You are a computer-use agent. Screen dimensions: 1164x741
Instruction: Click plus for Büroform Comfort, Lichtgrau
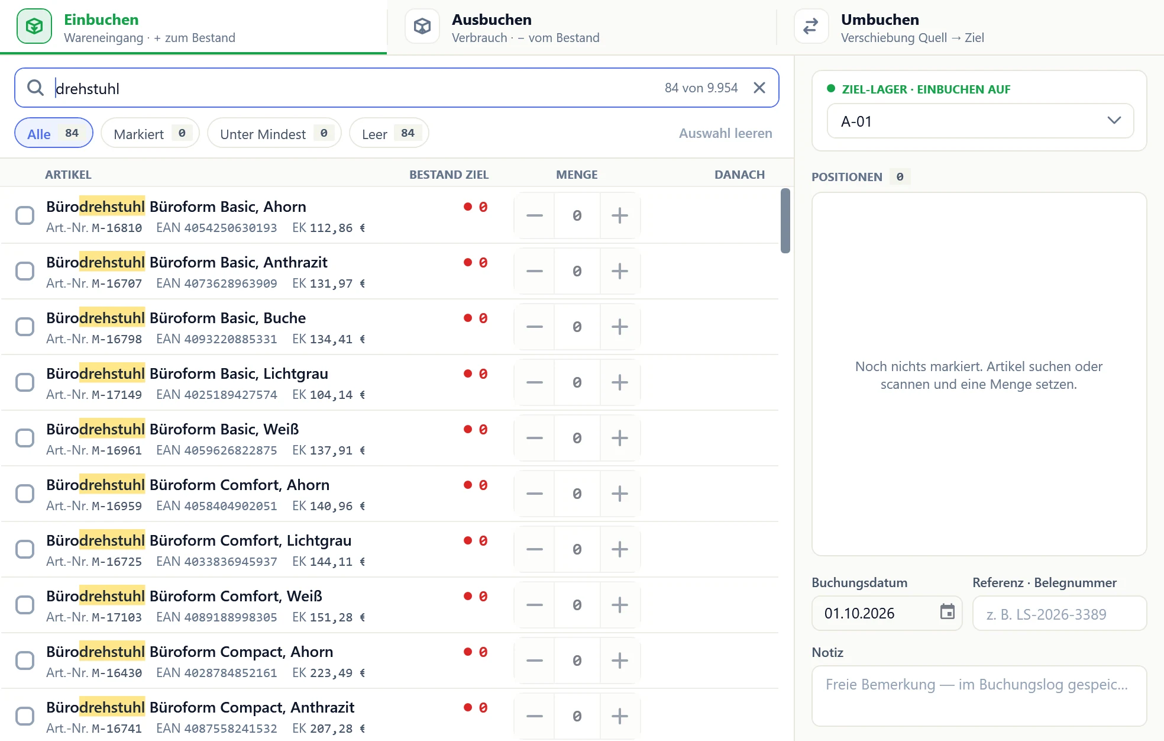tap(620, 549)
